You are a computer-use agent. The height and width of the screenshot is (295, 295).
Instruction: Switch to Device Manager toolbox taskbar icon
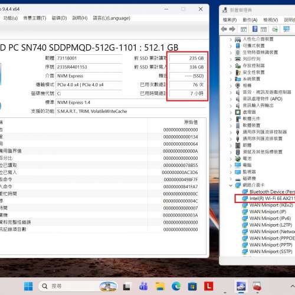tap(257, 286)
